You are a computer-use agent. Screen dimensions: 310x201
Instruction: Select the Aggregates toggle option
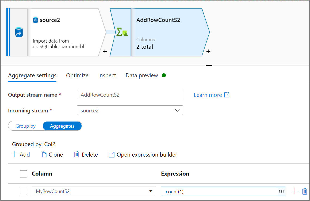pos(62,126)
